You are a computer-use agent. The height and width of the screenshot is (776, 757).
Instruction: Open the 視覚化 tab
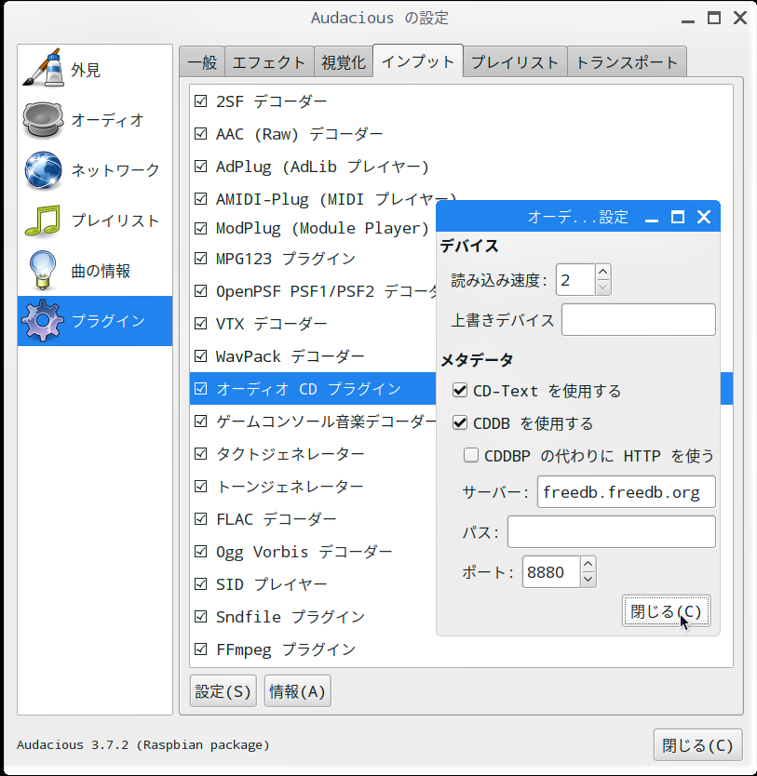point(343,61)
